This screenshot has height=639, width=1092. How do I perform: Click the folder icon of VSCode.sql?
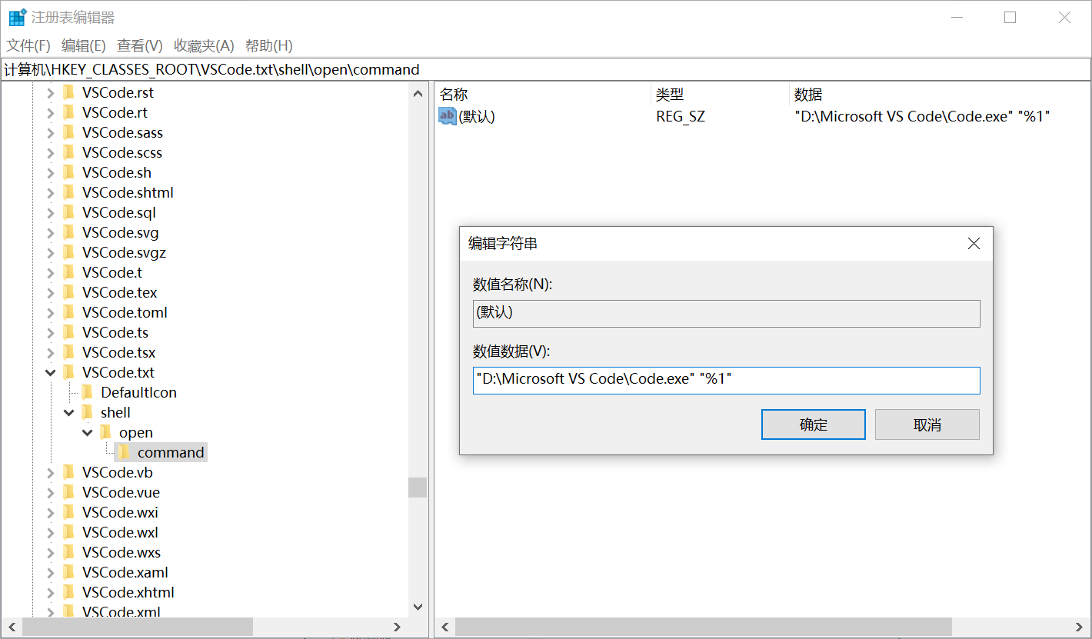[x=68, y=212]
